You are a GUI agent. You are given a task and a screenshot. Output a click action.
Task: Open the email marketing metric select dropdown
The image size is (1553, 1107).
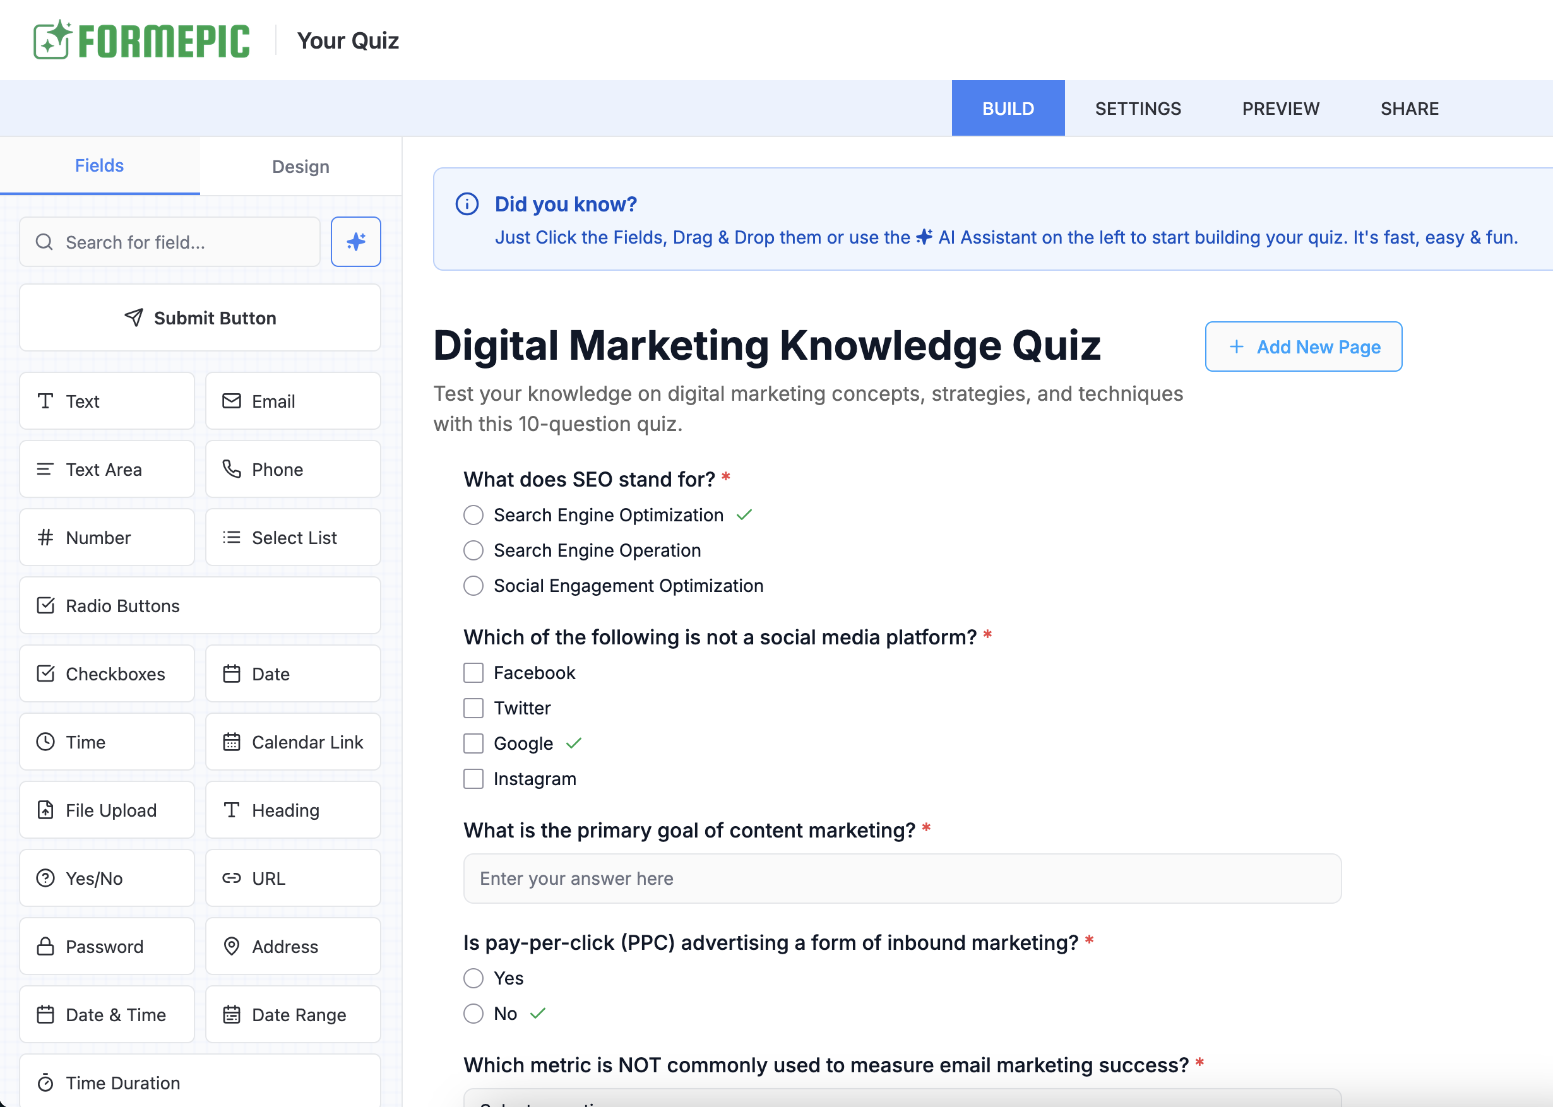click(x=901, y=1099)
